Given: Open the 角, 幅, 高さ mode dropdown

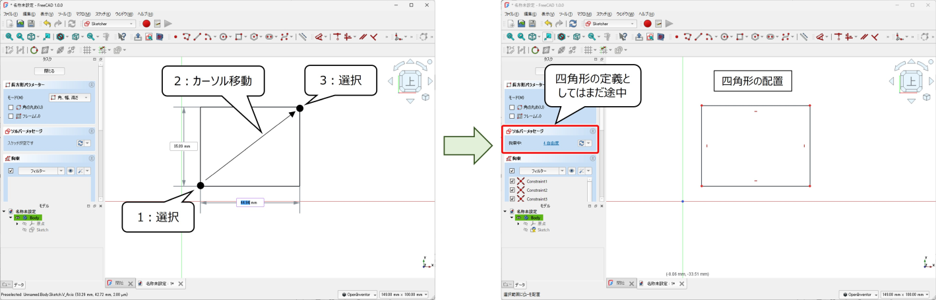Looking at the screenshot, I should 70,98.
